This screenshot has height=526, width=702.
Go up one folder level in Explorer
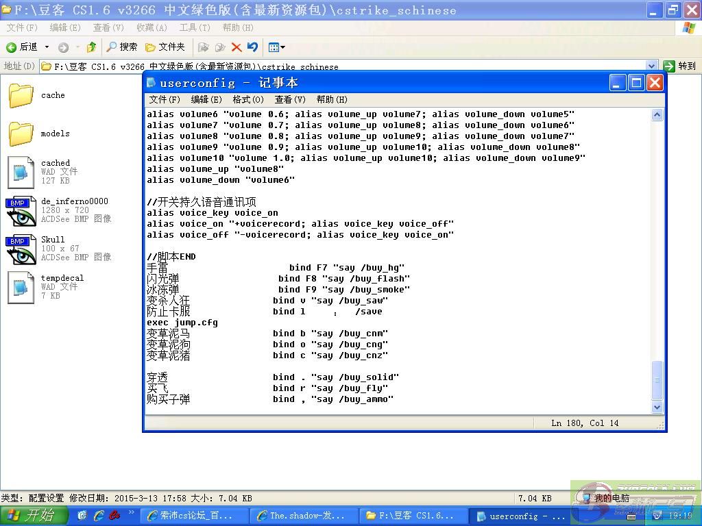click(x=91, y=47)
